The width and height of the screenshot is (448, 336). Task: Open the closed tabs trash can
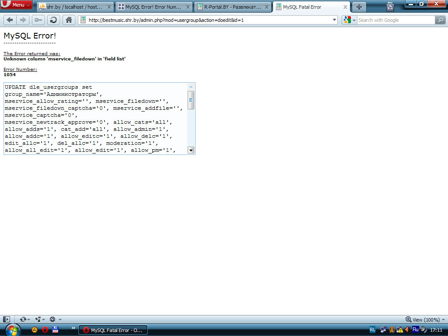pyautogui.click(x=390, y=7)
